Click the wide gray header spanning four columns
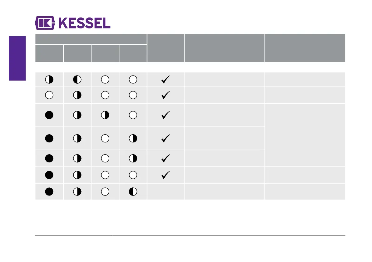 (x=91, y=39)
